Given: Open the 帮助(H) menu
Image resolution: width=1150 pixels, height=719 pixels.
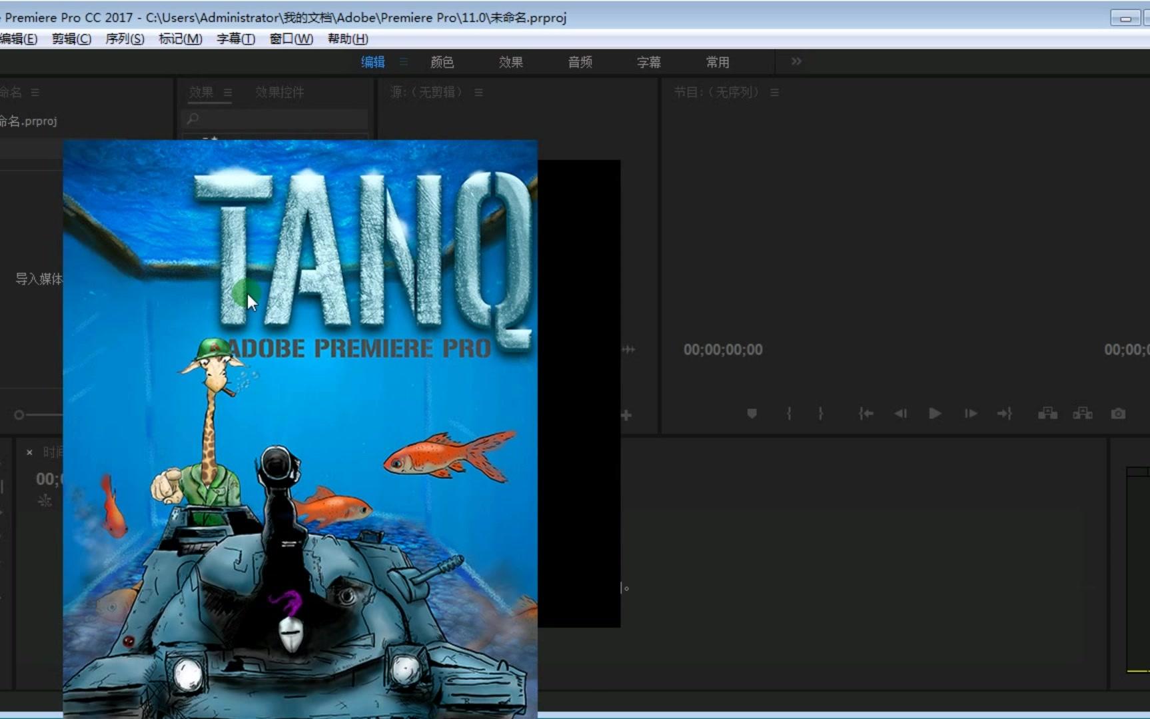Looking at the screenshot, I should (x=347, y=39).
